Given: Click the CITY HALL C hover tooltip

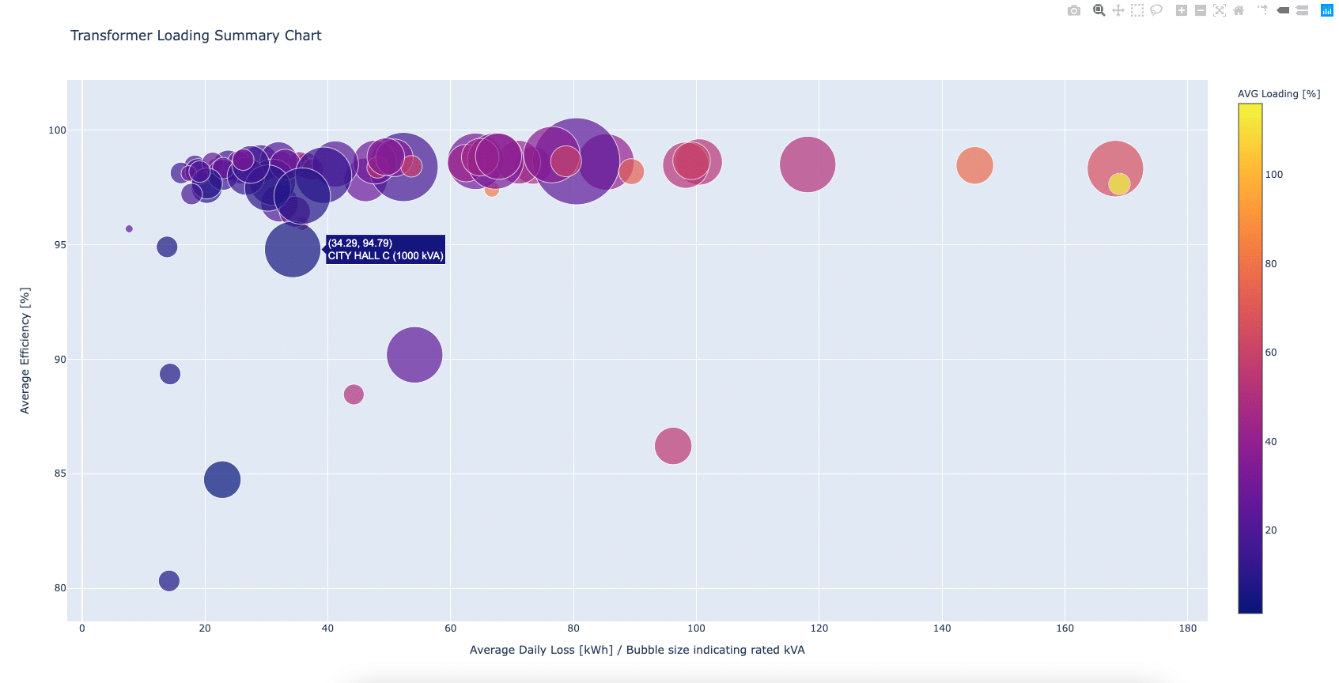Looking at the screenshot, I should click(386, 250).
